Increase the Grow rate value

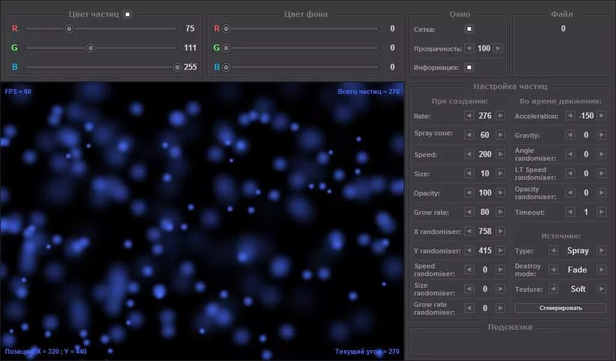pos(500,212)
